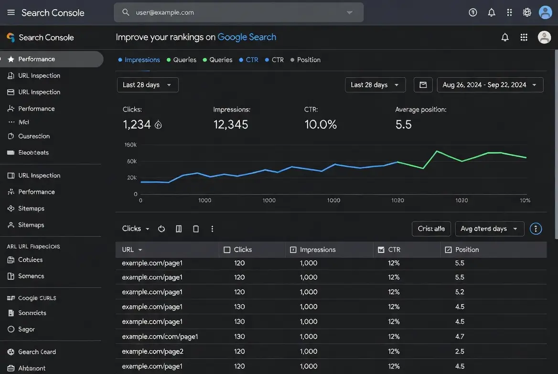The width and height of the screenshot is (558, 374).
Task: Click the columns icon in table toolbar
Action: click(179, 229)
